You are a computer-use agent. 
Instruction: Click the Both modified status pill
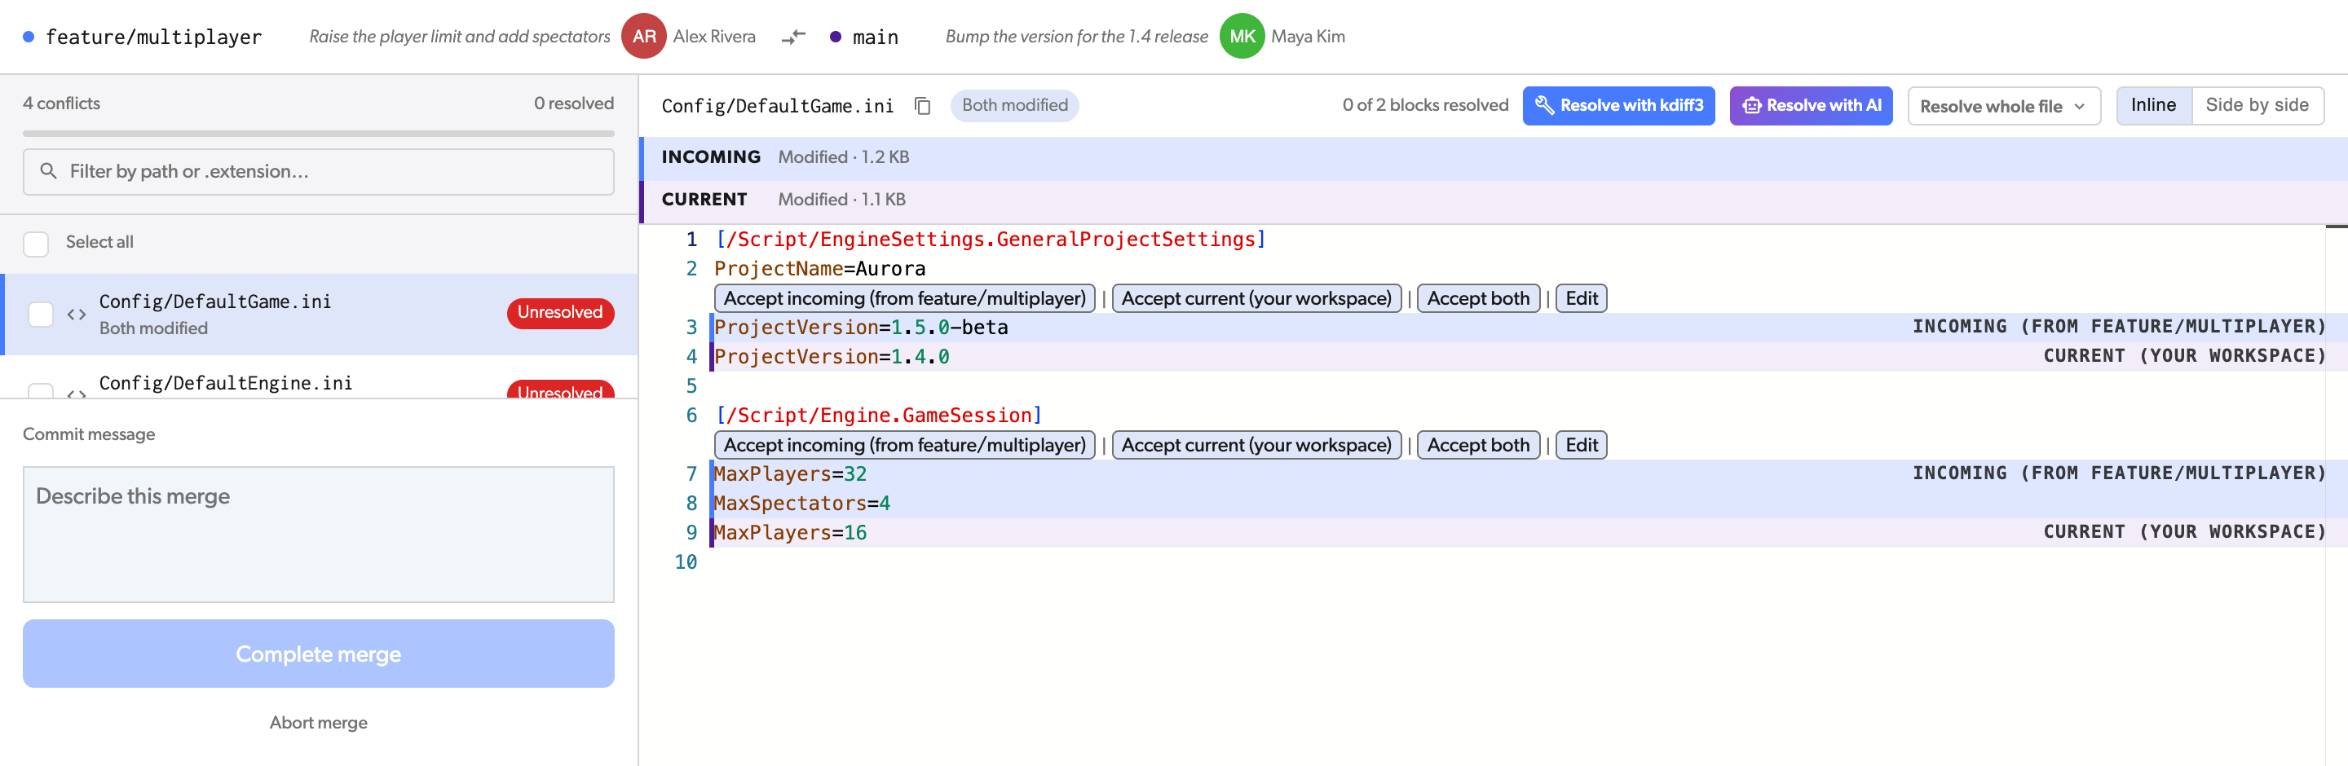tap(1014, 106)
